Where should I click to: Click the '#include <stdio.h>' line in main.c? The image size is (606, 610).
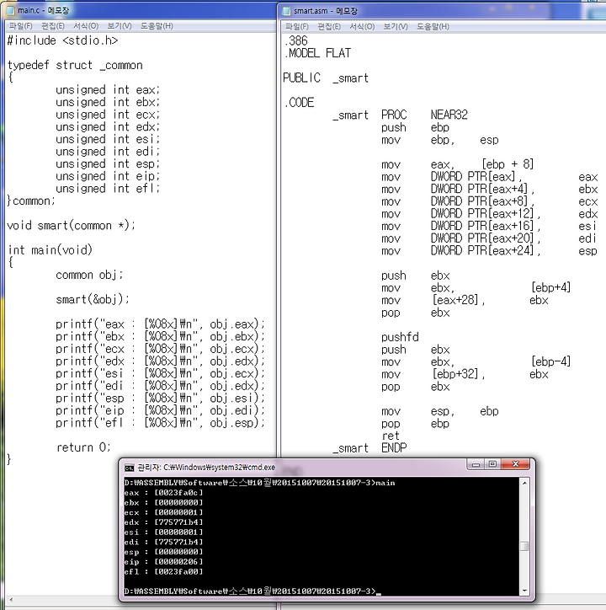[62, 40]
